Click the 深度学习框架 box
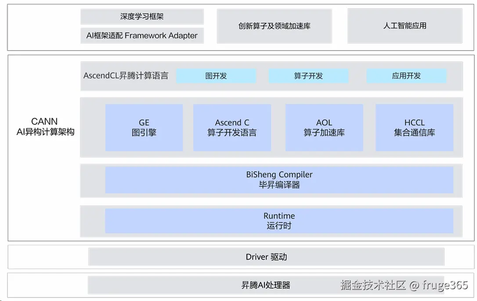This screenshot has width=477, height=301. click(x=142, y=16)
